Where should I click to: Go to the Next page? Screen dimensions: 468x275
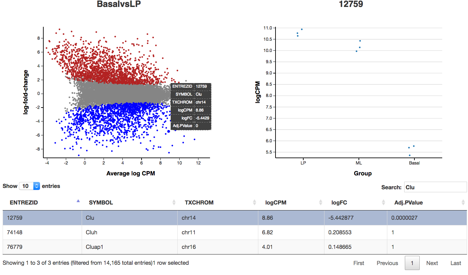pyautogui.click(x=432, y=263)
